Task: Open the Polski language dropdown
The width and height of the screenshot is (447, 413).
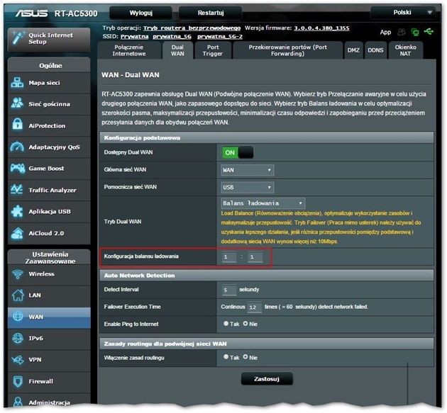Action: pos(403,13)
